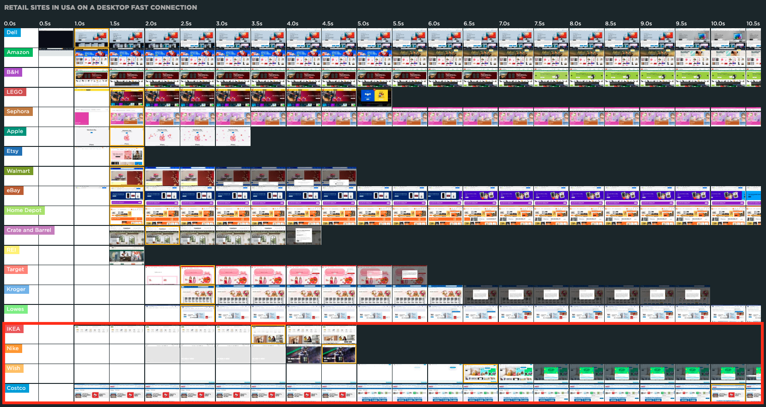Select the Home Depot site label
This screenshot has height=407, width=766.
point(24,210)
